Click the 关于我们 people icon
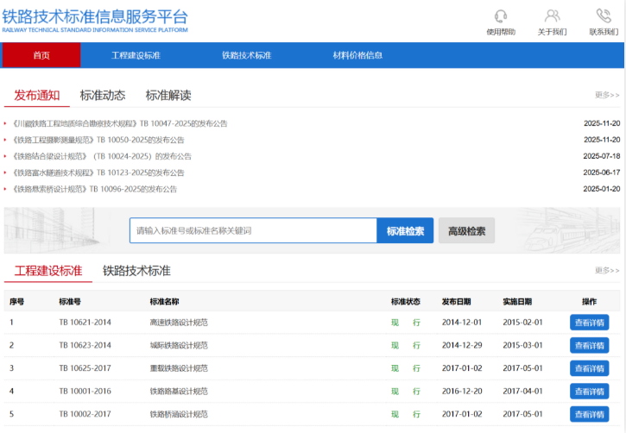The image size is (626, 433). tap(552, 16)
